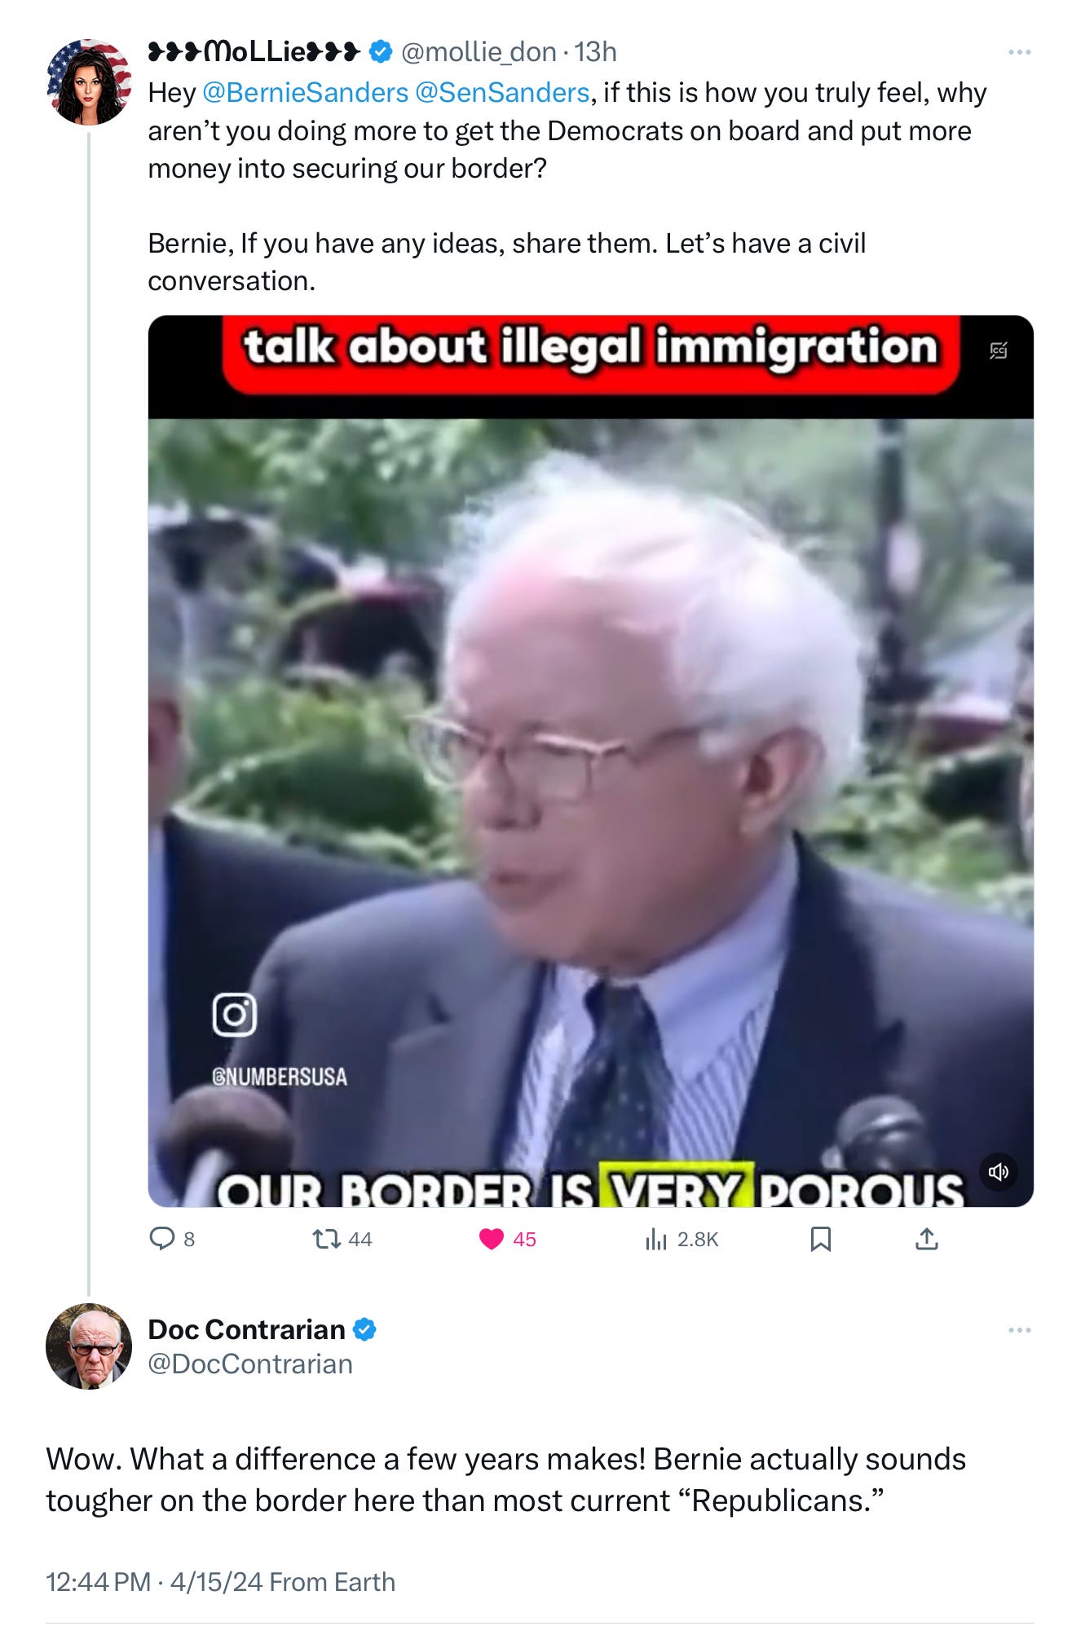Bookmark MoLLie's tweet

820,1239
